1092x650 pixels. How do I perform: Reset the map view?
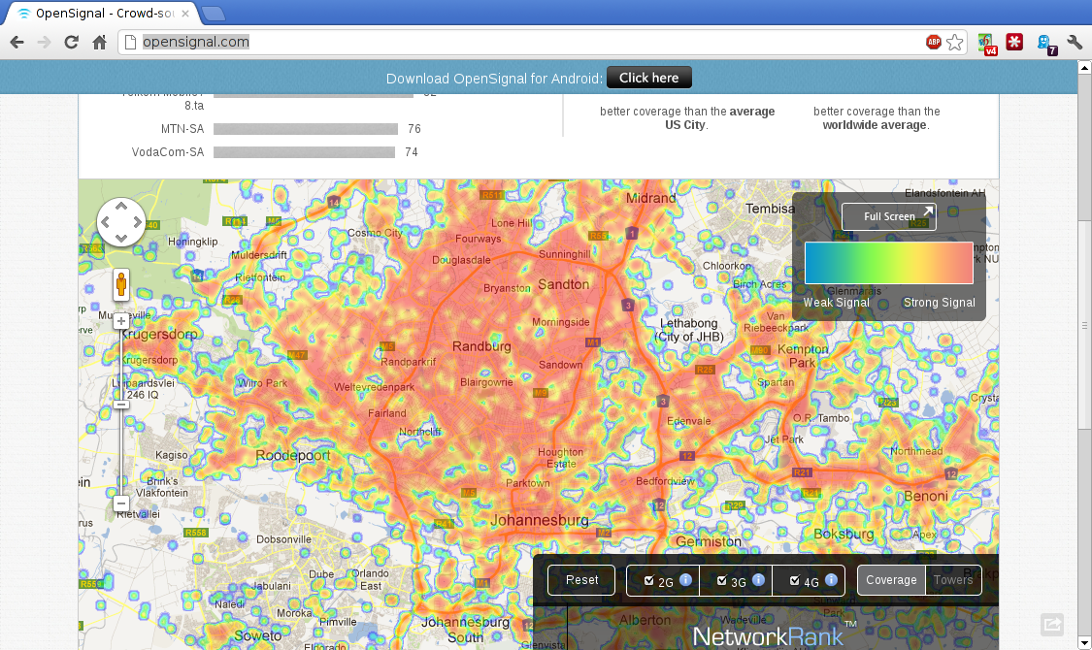pos(581,580)
